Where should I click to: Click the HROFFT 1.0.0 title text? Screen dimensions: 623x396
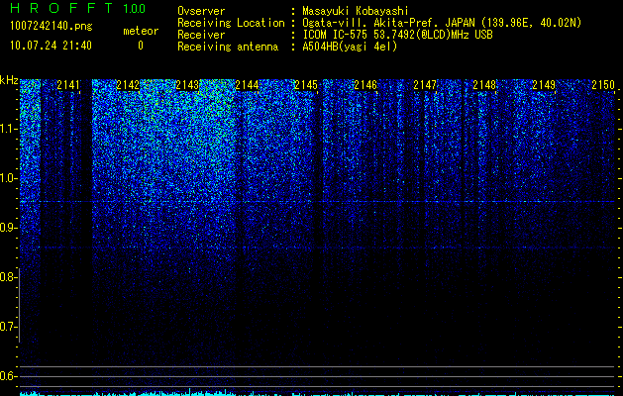(x=77, y=8)
